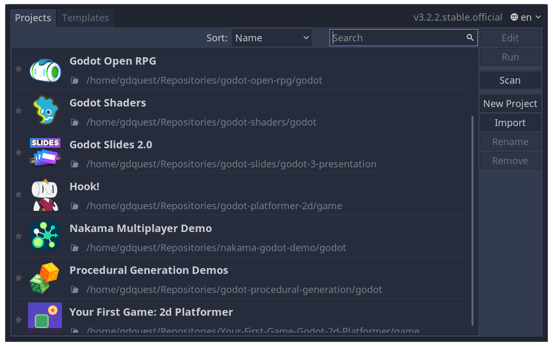Create a New Project
Viewport: 553px width, 347px height.
click(510, 104)
